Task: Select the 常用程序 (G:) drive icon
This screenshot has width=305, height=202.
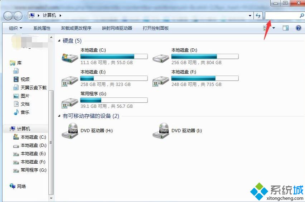Action: pos(70,103)
